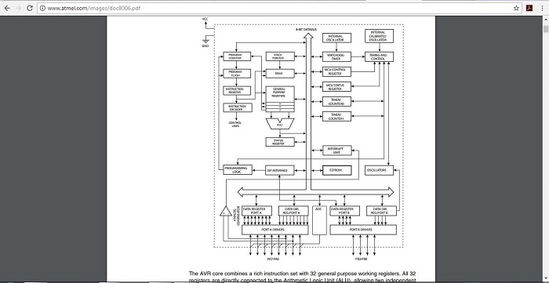
Task: Click the CONTROL LINES label
Action: 235,124
